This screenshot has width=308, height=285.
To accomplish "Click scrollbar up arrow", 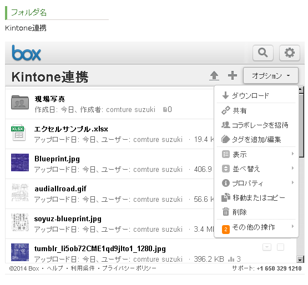I will pos(300,90).
